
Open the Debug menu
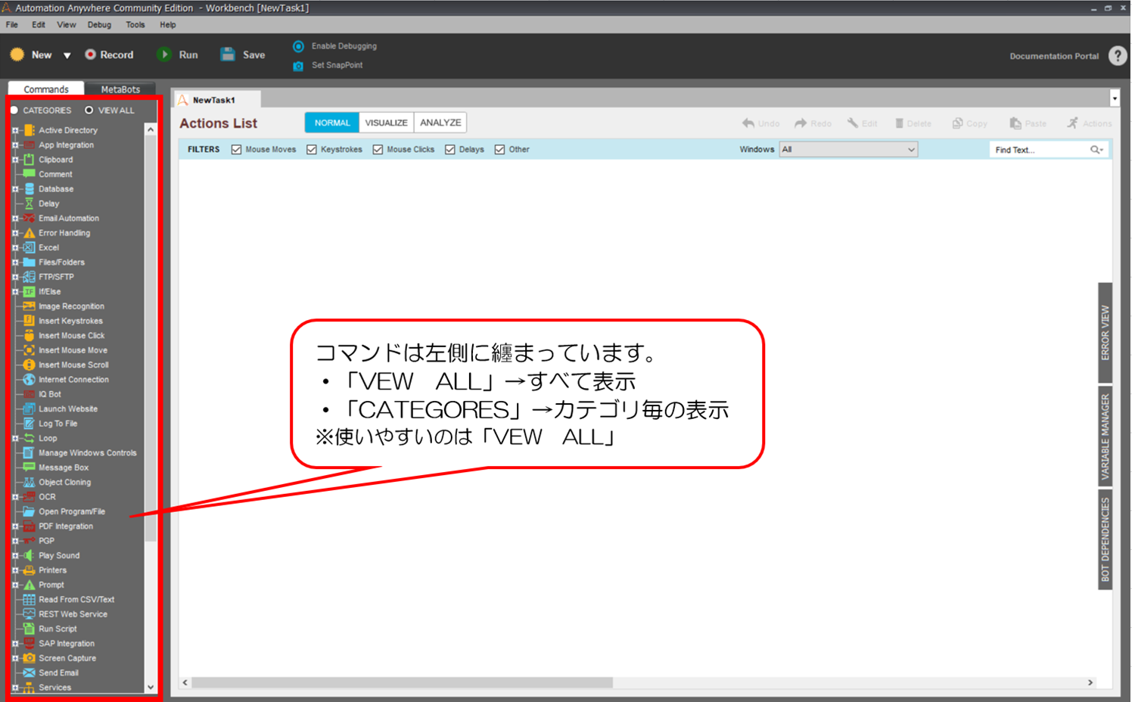99,25
